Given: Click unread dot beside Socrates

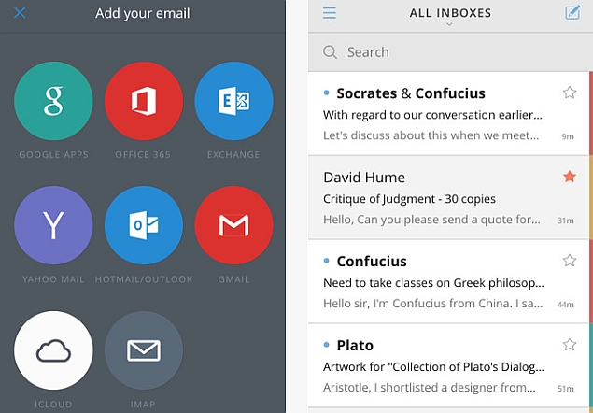Looking at the screenshot, I should click(326, 93).
